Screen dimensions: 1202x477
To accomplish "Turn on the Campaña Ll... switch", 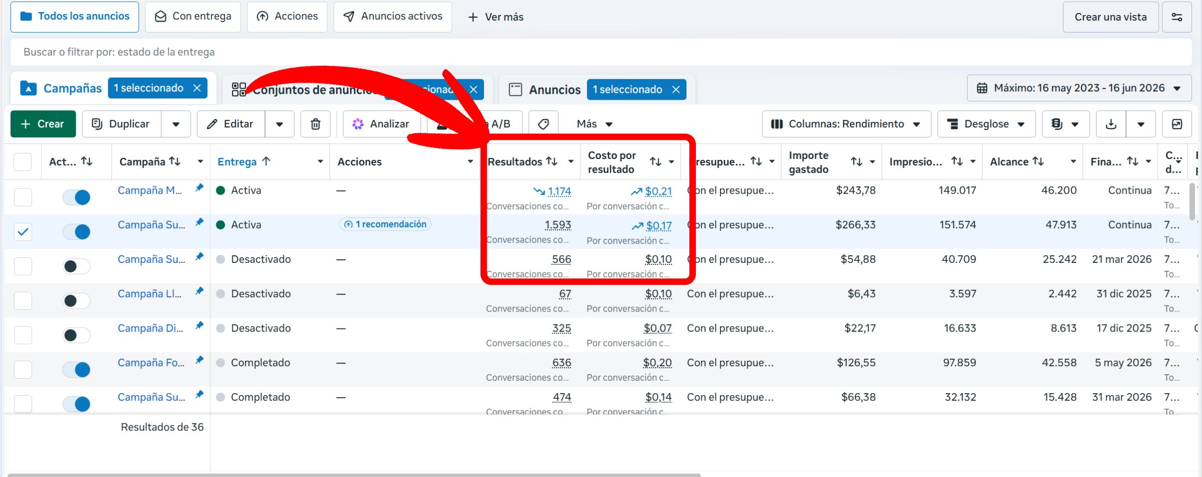I will point(76,301).
